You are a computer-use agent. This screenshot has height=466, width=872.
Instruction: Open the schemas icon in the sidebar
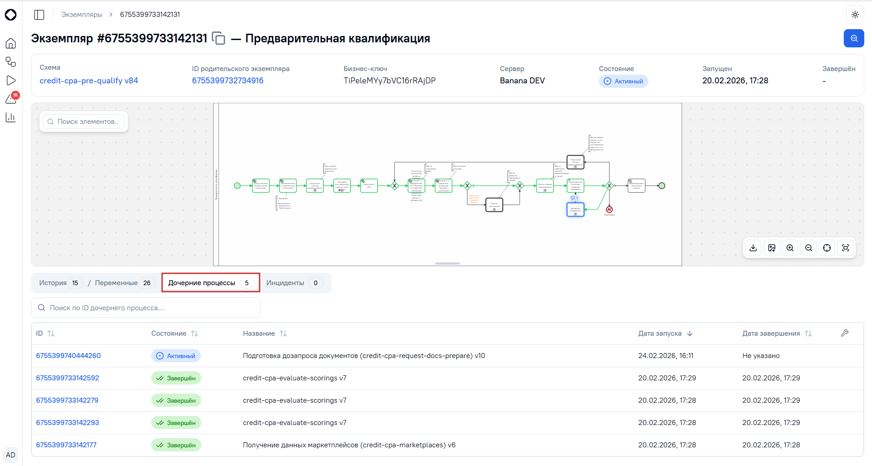point(11,62)
